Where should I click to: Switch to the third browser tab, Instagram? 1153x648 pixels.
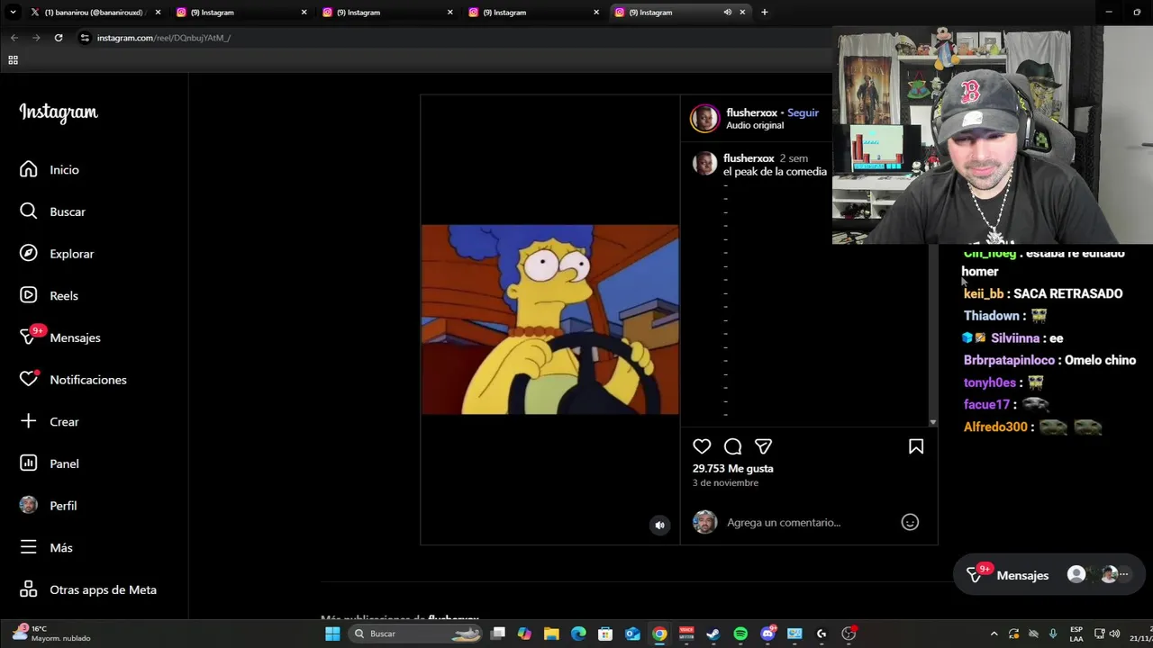(x=387, y=13)
